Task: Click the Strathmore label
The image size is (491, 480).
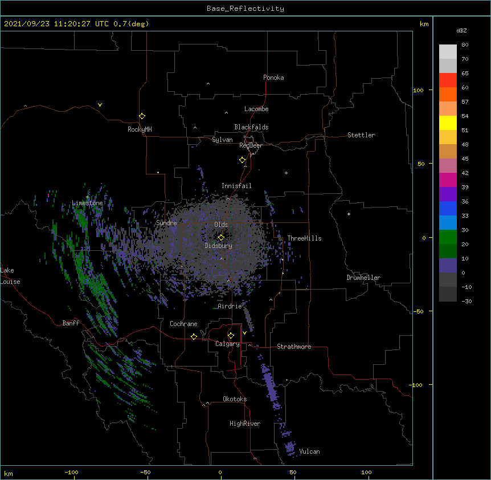Action: click(294, 347)
